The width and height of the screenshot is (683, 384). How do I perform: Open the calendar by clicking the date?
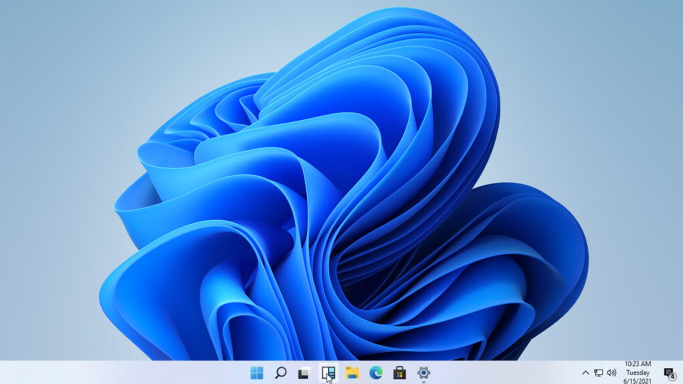pos(638,380)
